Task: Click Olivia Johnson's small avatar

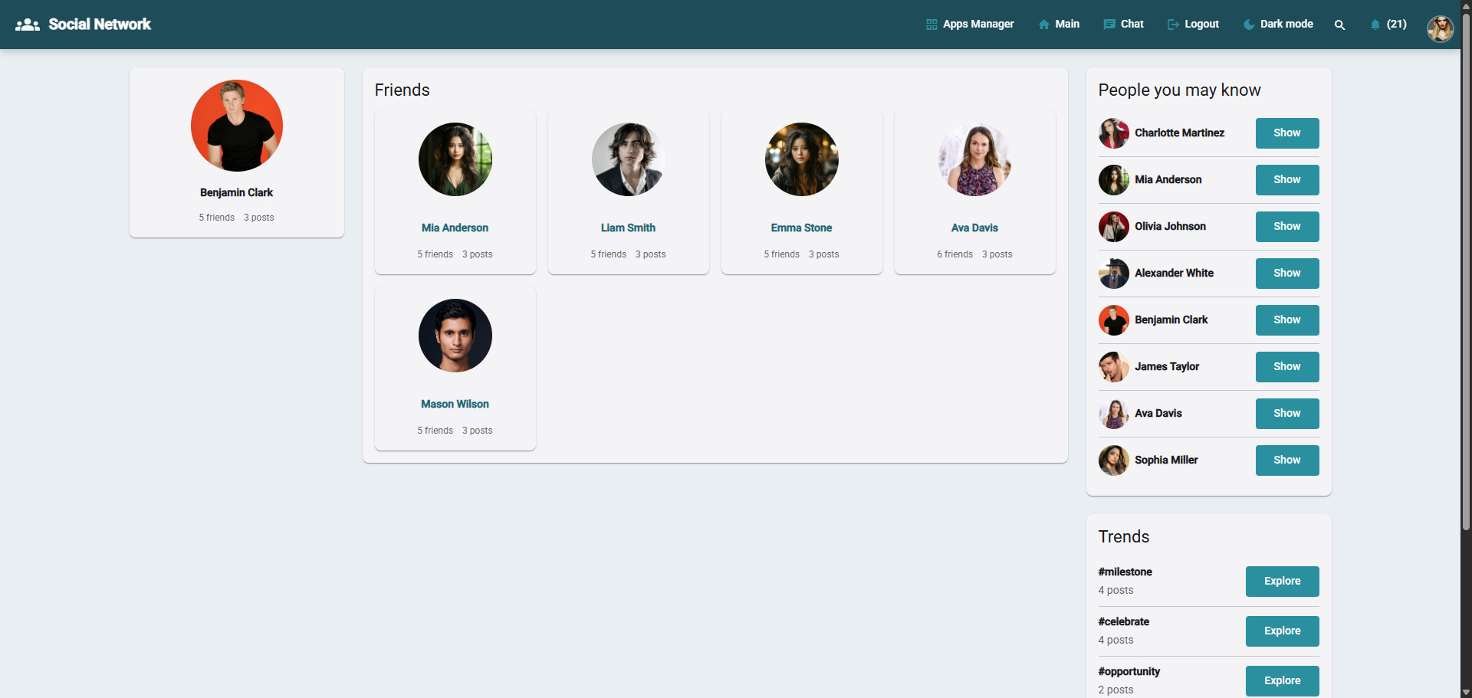Action: point(1114,227)
